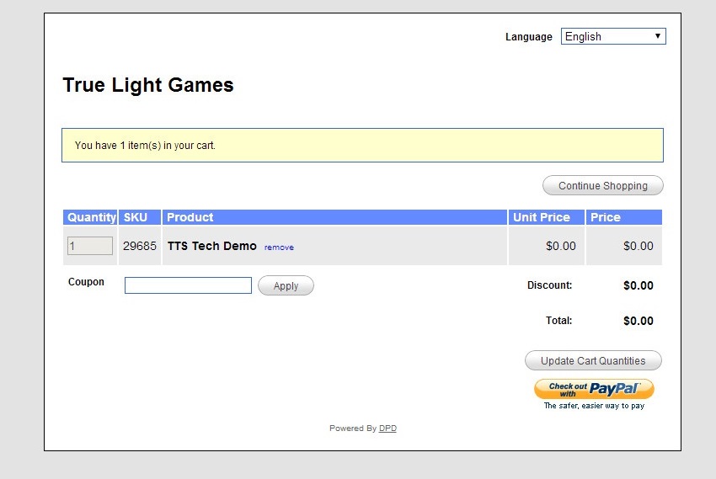Click the Total amount value

(x=638, y=321)
